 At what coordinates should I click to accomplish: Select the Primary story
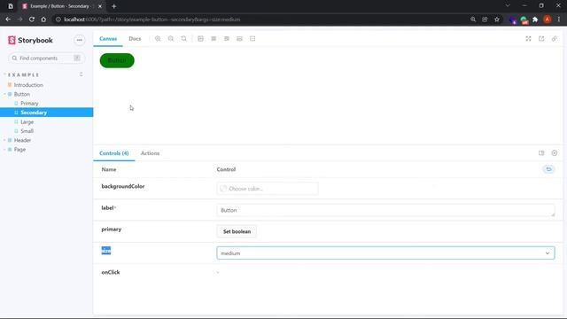(29, 104)
